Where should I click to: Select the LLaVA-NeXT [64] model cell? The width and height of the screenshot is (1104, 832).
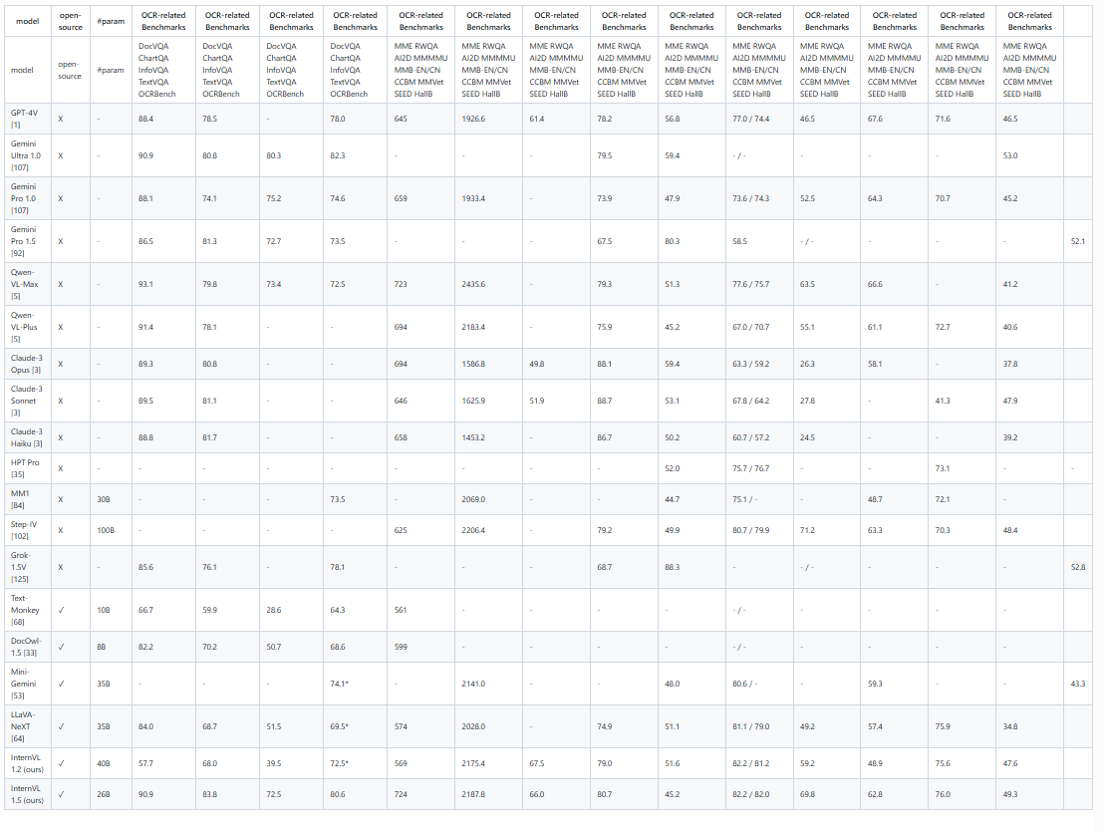[28, 726]
